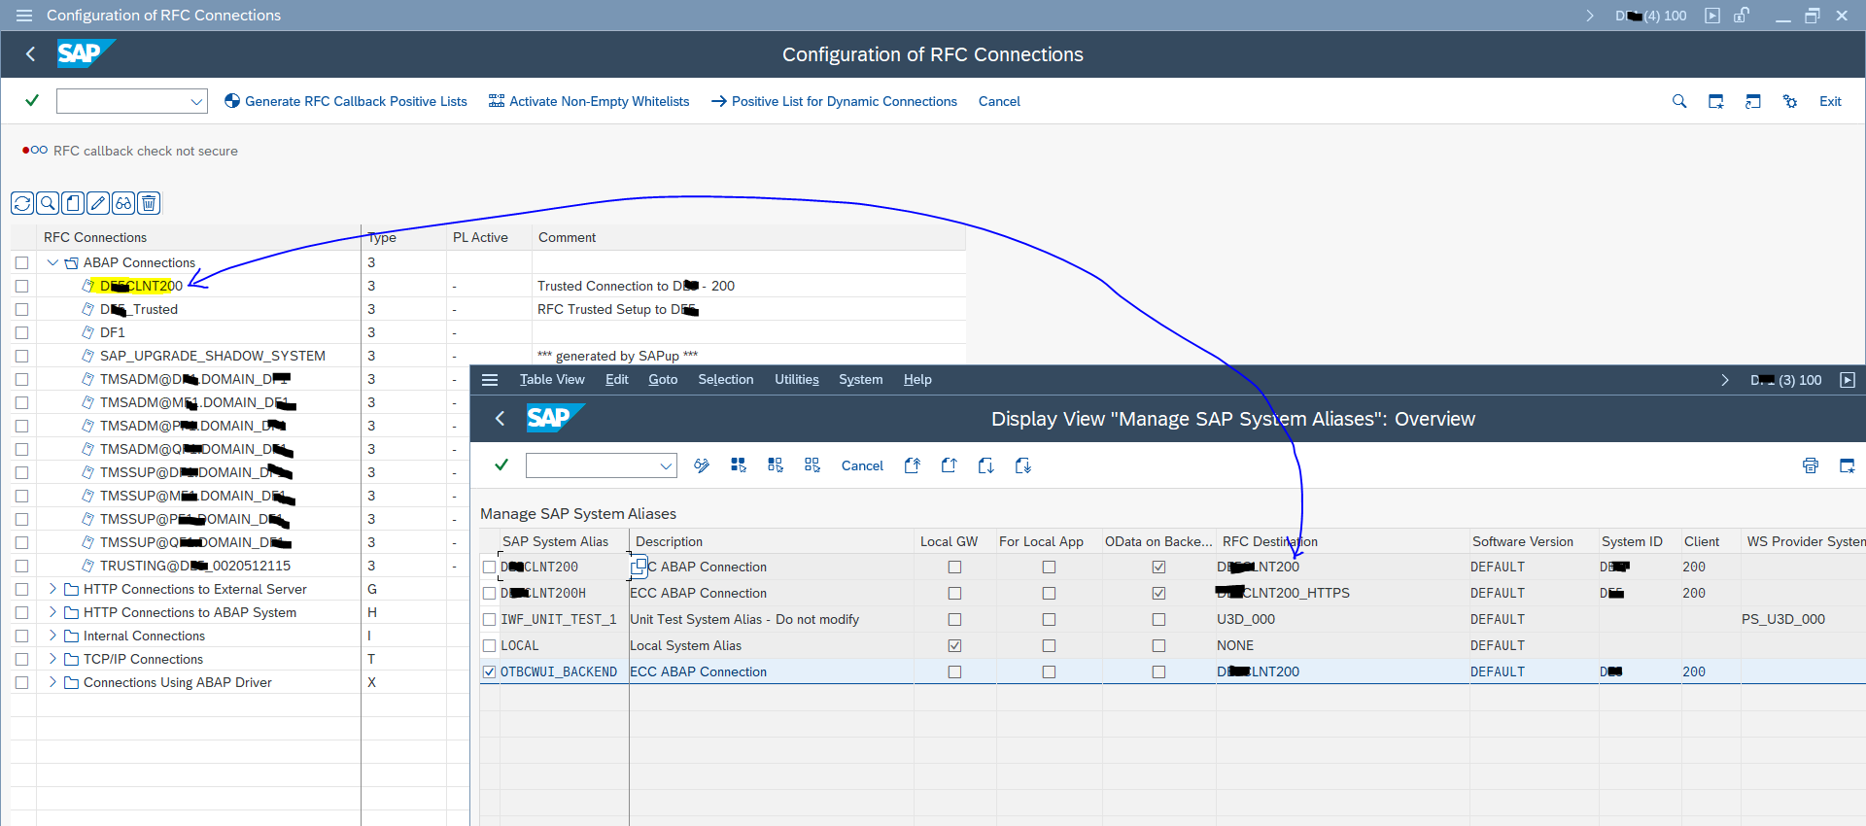
Task: Toggle Local GW checkbox in LOCAL row
Action: coord(954,645)
